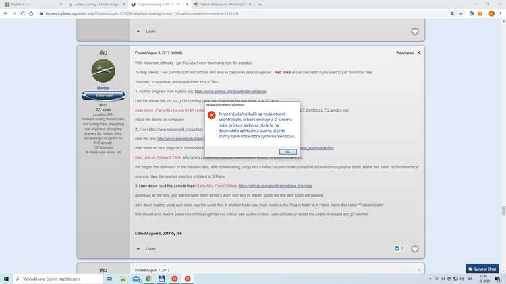Select the second red error icon in the taskbar
506x284 pixels.
[188, 279]
